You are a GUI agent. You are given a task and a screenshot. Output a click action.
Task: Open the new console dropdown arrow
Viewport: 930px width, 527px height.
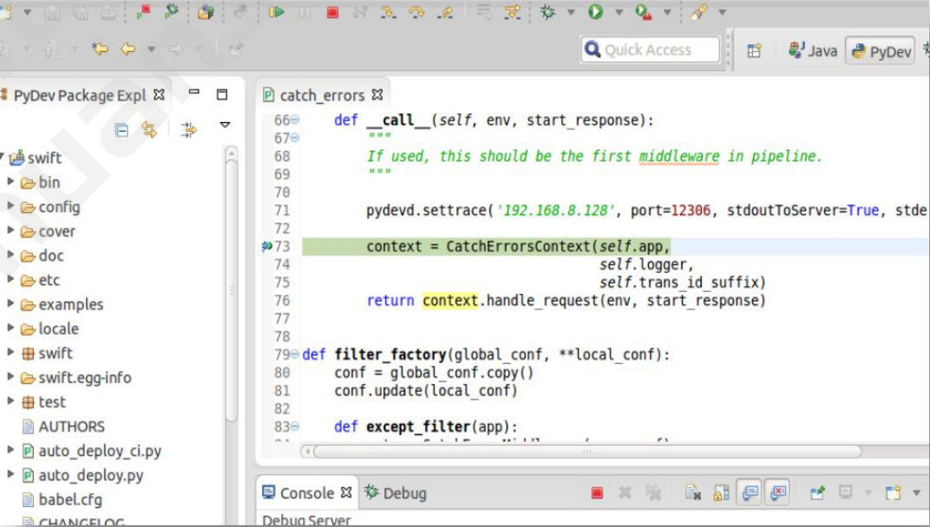pos(916,492)
